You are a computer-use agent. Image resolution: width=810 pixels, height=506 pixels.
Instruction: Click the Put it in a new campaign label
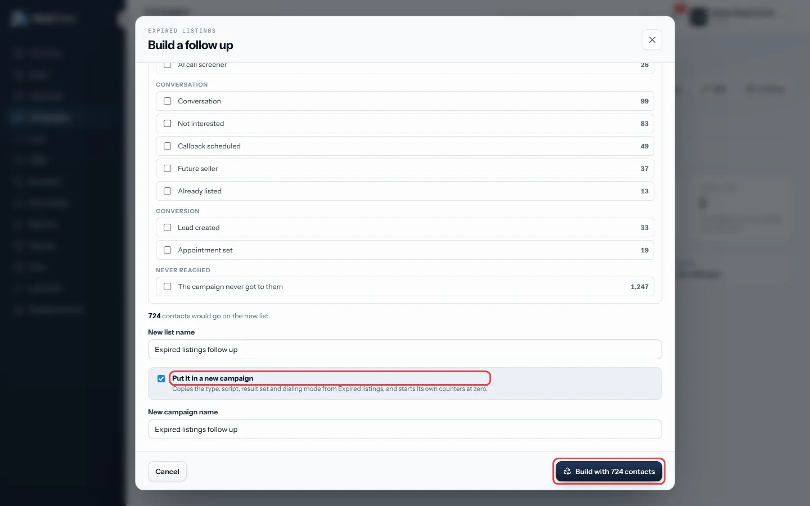[x=213, y=378]
